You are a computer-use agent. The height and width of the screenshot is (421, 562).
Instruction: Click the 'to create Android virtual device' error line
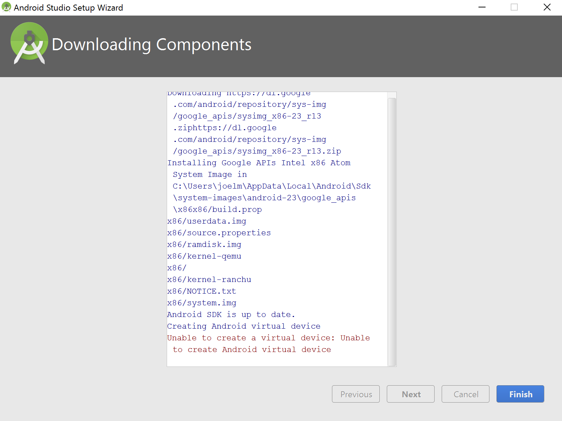(252, 350)
